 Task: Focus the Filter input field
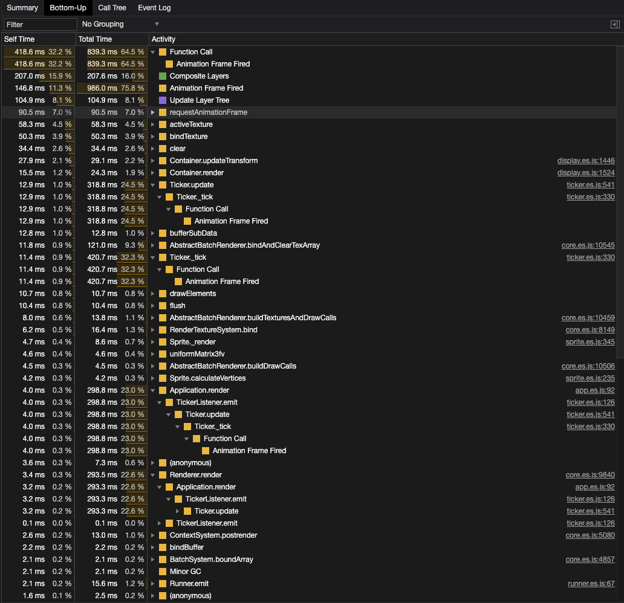click(x=40, y=24)
